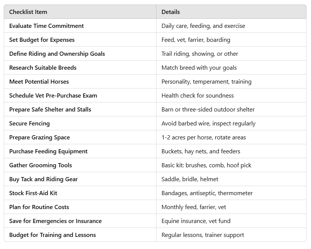Viewport: 311px width, 249px height.
Task: Select Plan for Routine Costs
Action: point(39,207)
